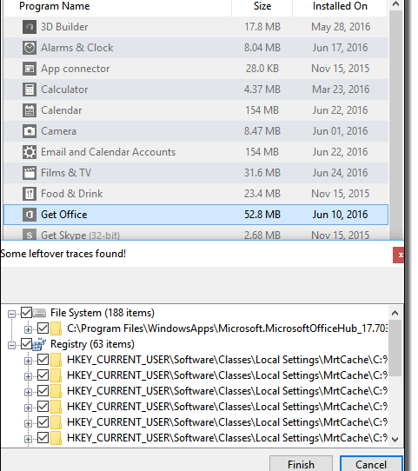Image resolution: width=418 pixels, height=471 pixels.
Task: Sort by Installed On column header
Action: pos(340,7)
